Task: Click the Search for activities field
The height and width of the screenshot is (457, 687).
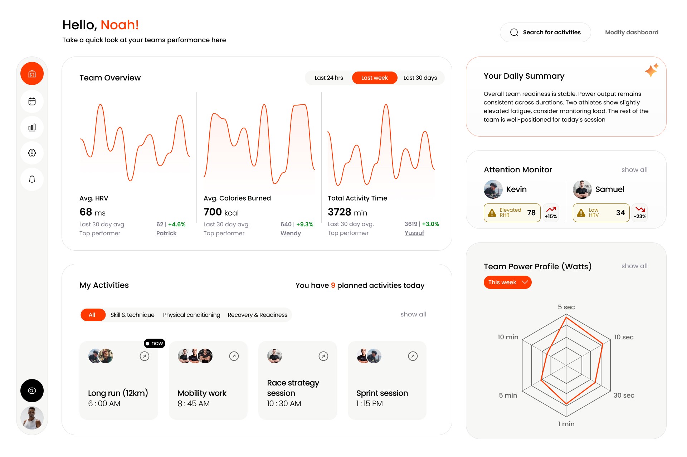Action: point(545,32)
